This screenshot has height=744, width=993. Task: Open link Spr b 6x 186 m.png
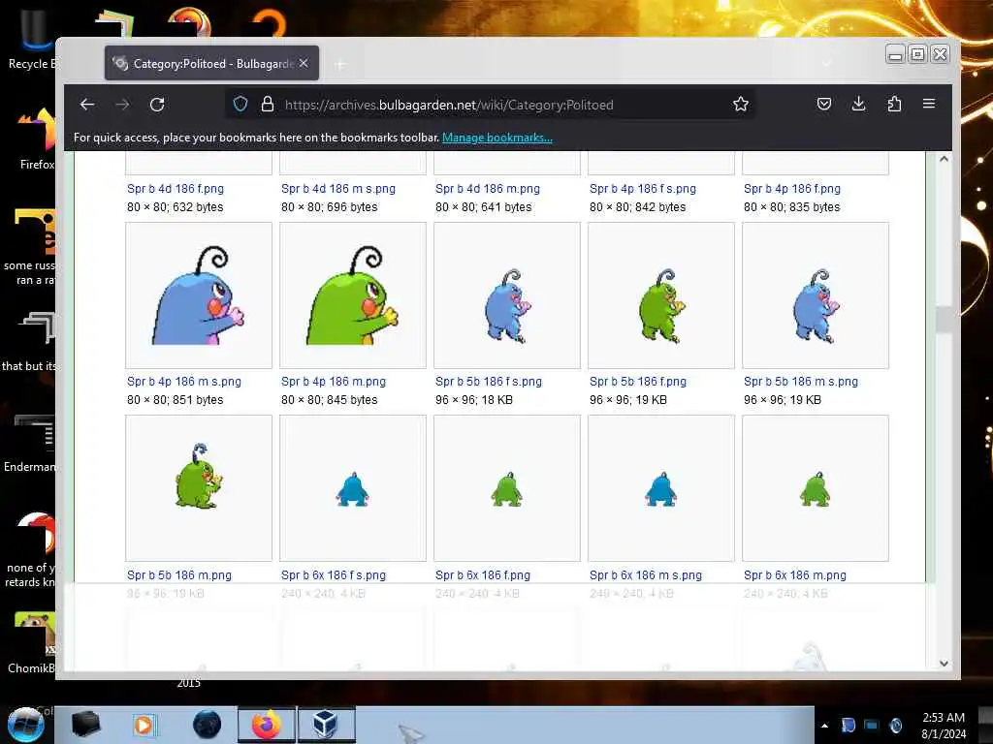(795, 575)
